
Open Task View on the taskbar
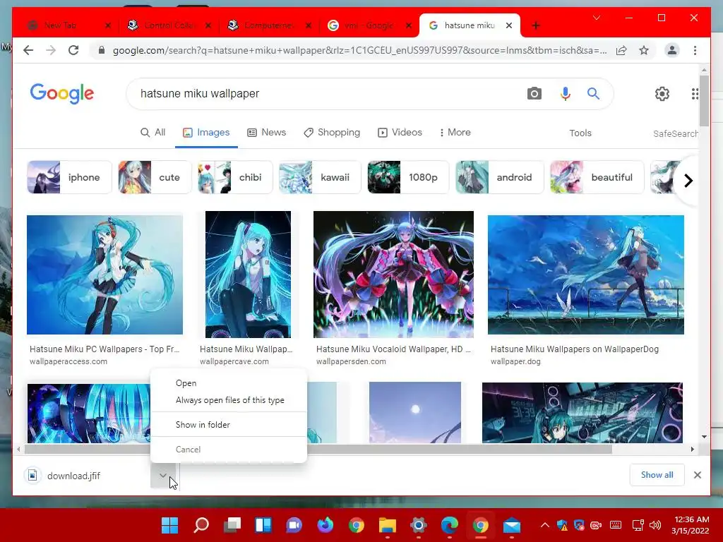(232, 525)
